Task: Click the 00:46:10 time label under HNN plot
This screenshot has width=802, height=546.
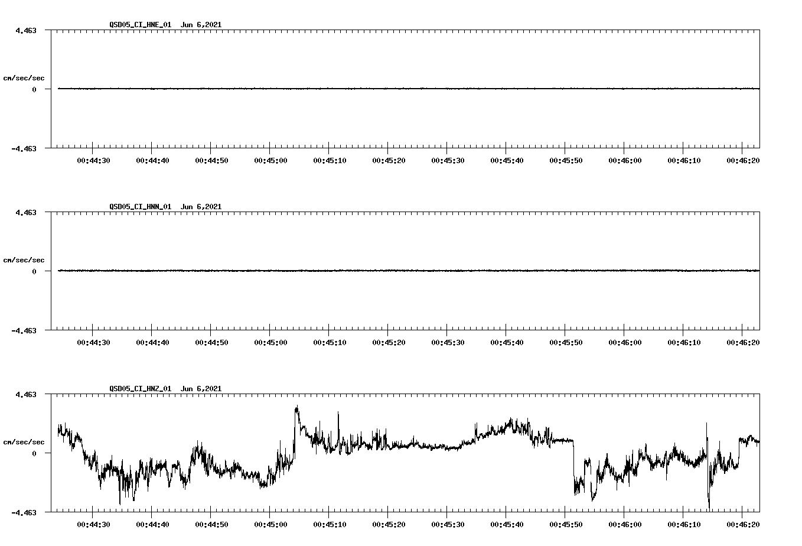Action: (684, 343)
